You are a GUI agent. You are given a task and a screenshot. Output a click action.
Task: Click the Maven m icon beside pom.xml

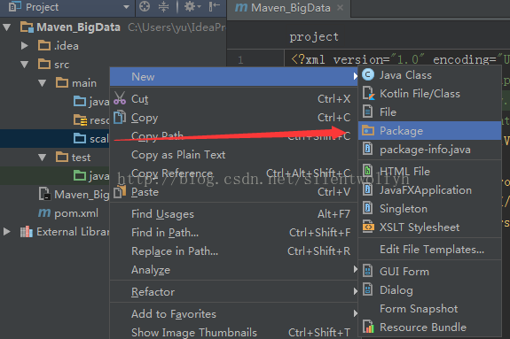(x=44, y=213)
